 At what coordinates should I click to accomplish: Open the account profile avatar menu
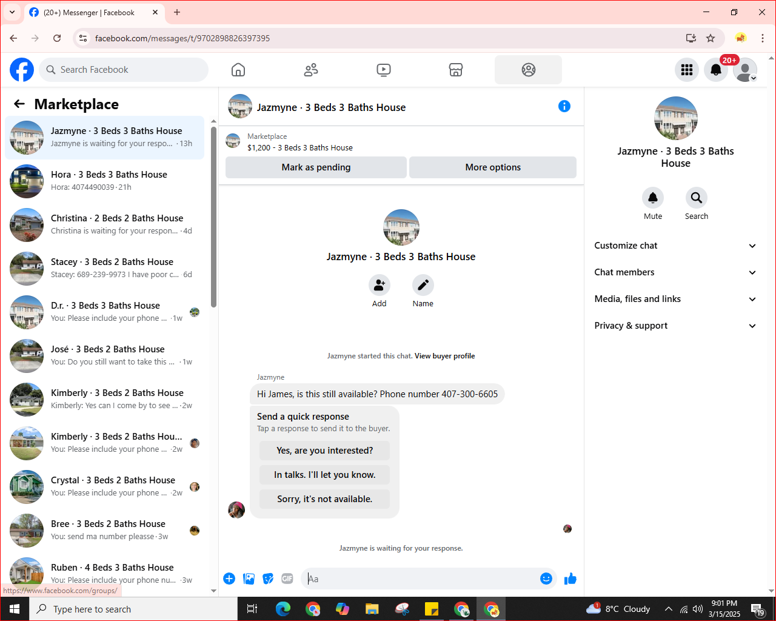745,70
